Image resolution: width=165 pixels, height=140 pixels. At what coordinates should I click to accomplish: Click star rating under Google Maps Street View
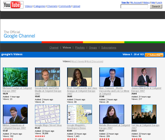[x=40, y=136]
